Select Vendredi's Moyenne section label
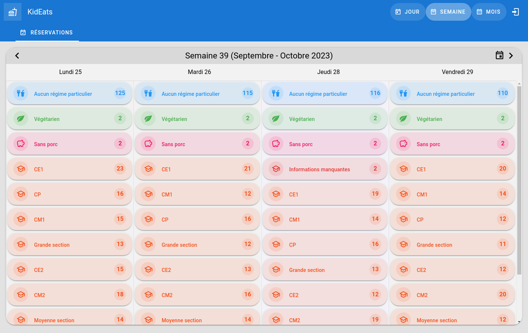 437,320
